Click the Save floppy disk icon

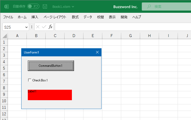[x=45, y=7]
